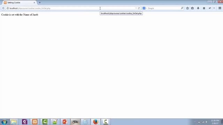Minimize the Firefox window
Viewport: 223px width, 125px height.
(209, 1)
